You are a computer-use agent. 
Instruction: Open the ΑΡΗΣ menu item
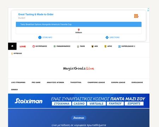[x=110, y=46]
